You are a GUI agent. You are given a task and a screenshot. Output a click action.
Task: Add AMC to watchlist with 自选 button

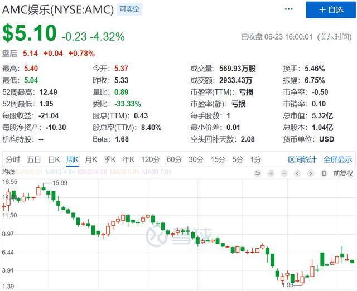point(331,10)
